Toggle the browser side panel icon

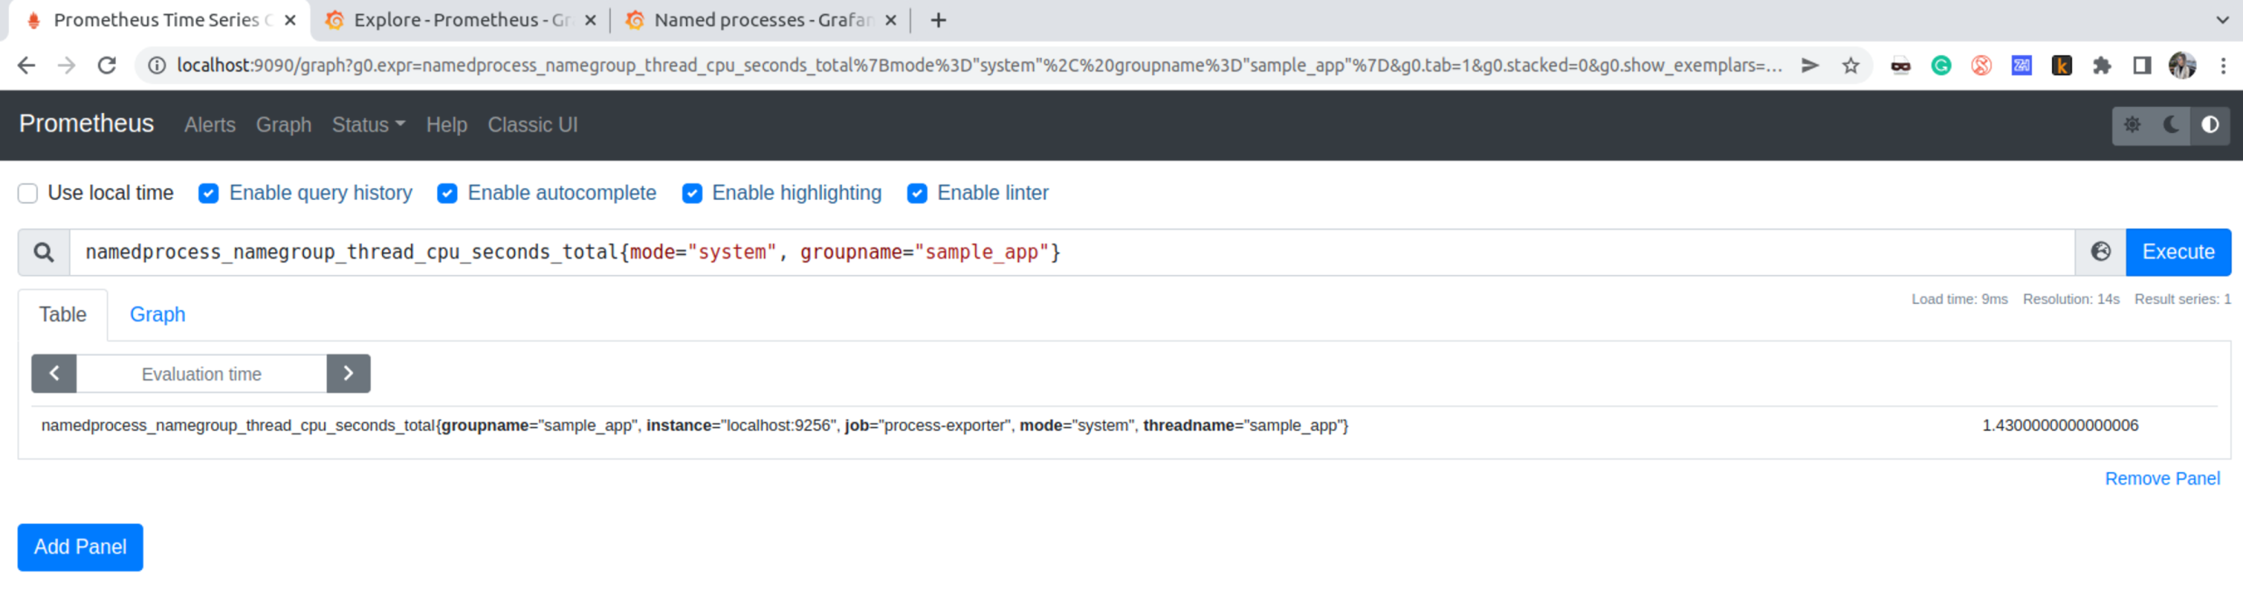[x=2142, y=66]
